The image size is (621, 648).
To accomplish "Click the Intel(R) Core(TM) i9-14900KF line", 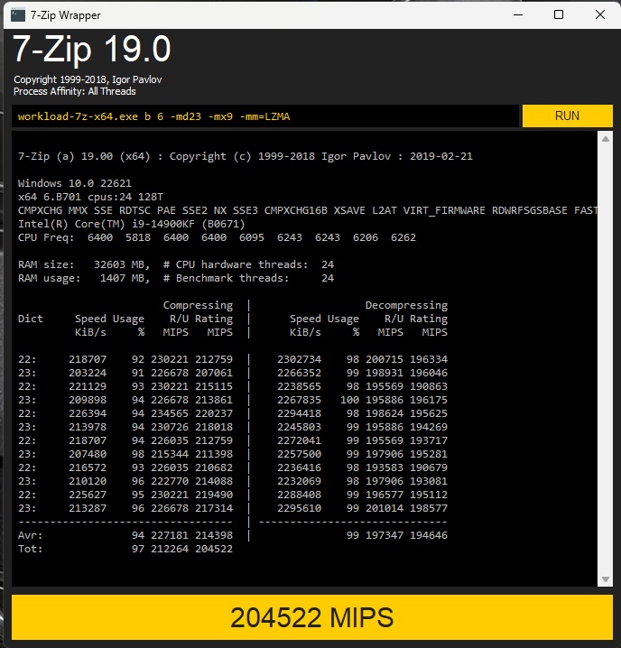I will (x=132, y=224).
